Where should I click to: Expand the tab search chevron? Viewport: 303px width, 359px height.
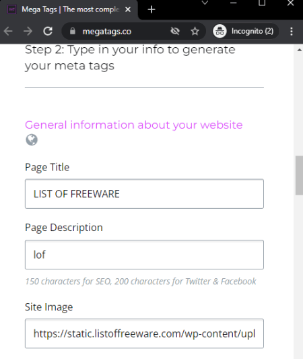tap(205, 3)
